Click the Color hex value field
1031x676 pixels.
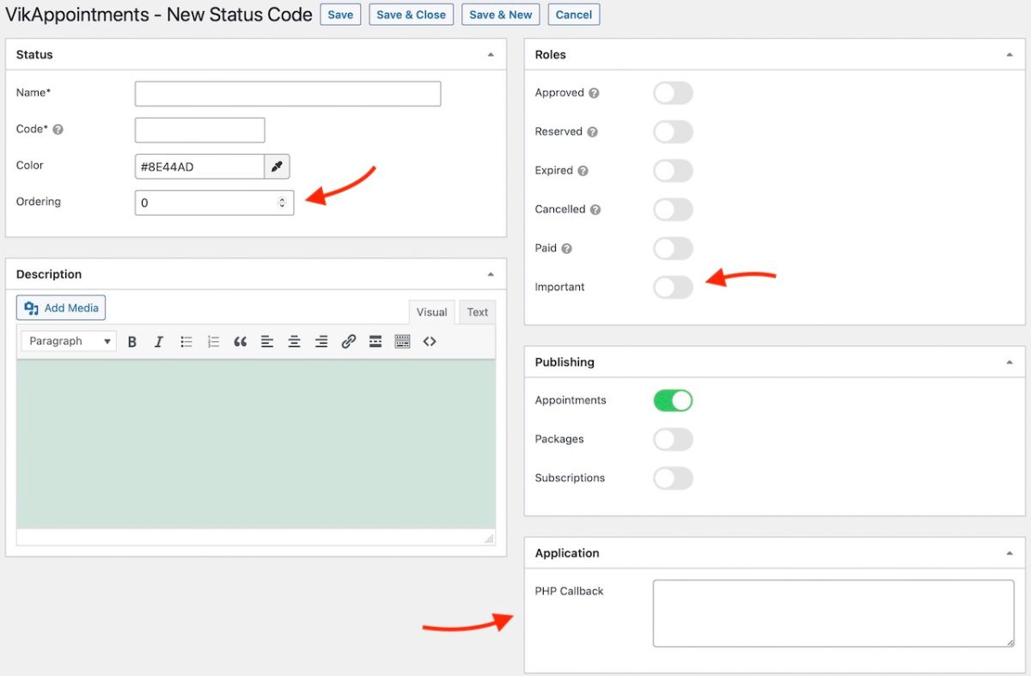pyautogui.click(x=199, y=167)
